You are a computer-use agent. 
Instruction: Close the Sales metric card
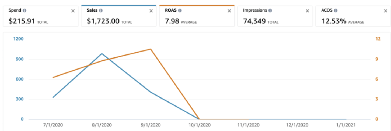coord(151,11)
